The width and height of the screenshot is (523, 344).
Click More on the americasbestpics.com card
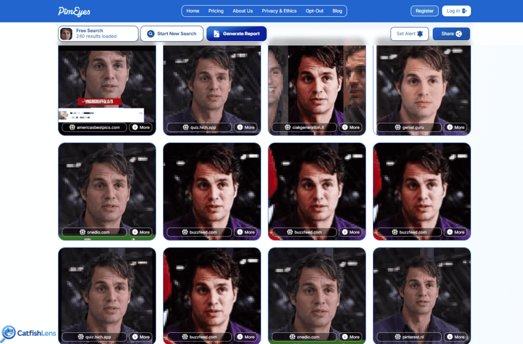(141, 127)
